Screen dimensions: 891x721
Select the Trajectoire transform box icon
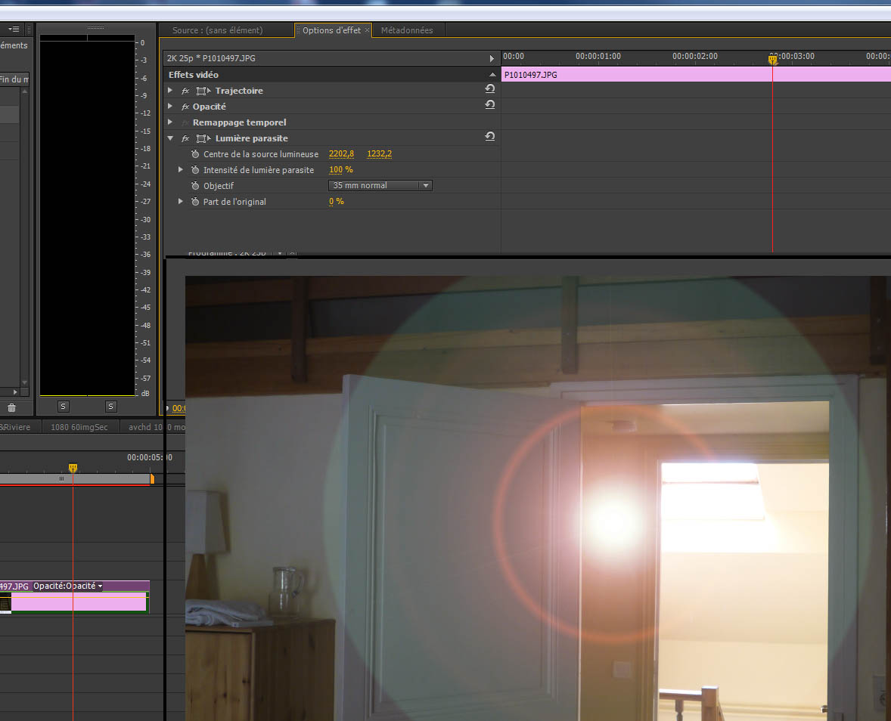203,91
